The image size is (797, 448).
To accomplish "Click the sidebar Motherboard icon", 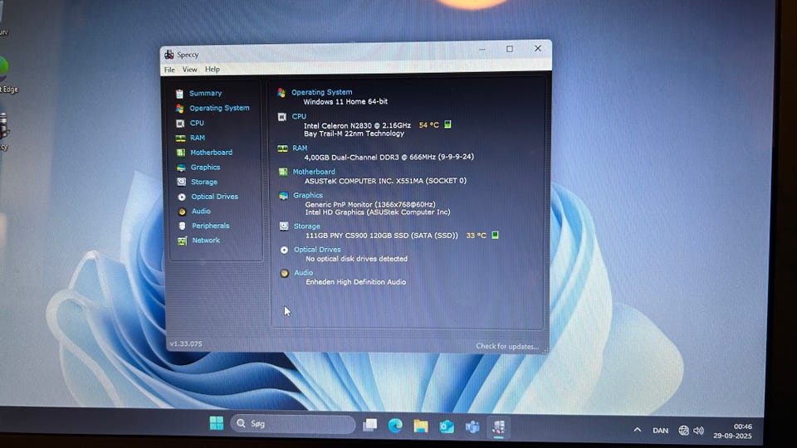I will click(181, 153).
